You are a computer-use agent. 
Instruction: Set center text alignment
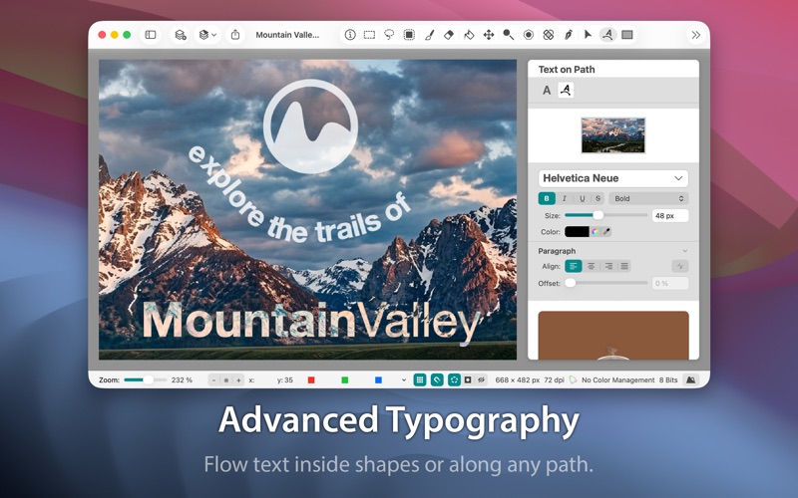591,266
